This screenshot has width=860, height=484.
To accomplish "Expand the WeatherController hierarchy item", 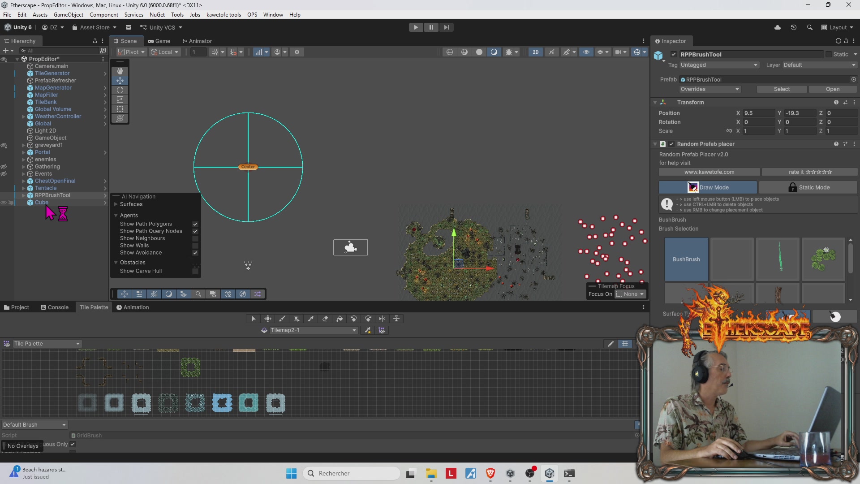I will pos(23,117).
